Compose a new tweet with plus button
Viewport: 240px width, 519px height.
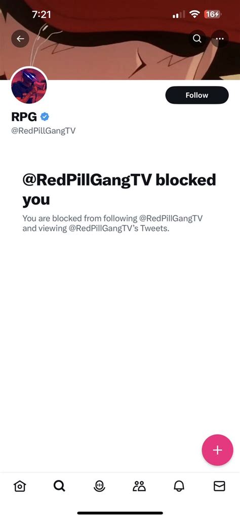click(217, 450)
